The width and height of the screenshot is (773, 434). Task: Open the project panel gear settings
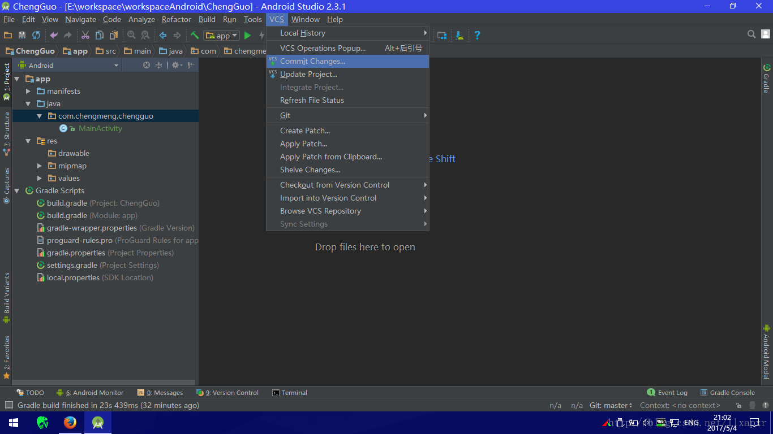(177, 65)
